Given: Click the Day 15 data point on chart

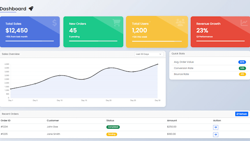Looking at the screenshot, I should (84, 79).
